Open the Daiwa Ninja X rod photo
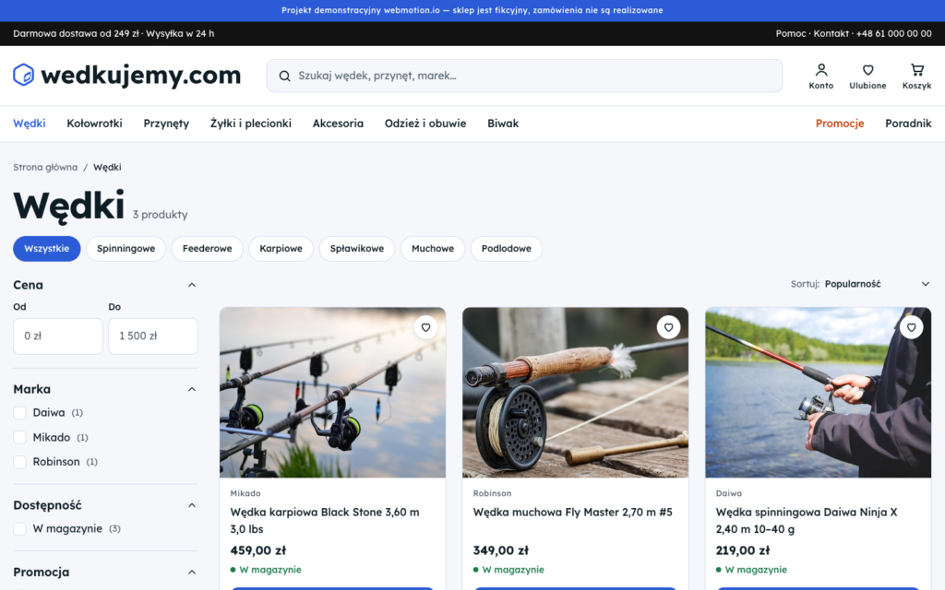Image resolution: width=945 pixels, height=590 pixels. pyautogui.click(x=819, y=393)
